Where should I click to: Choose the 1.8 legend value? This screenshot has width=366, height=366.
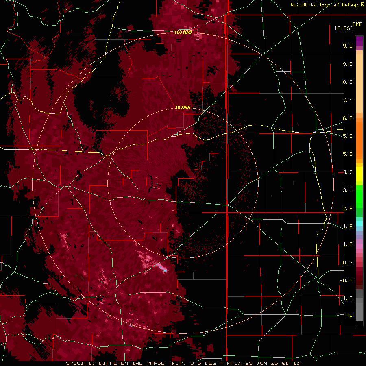tap(348, 227)
